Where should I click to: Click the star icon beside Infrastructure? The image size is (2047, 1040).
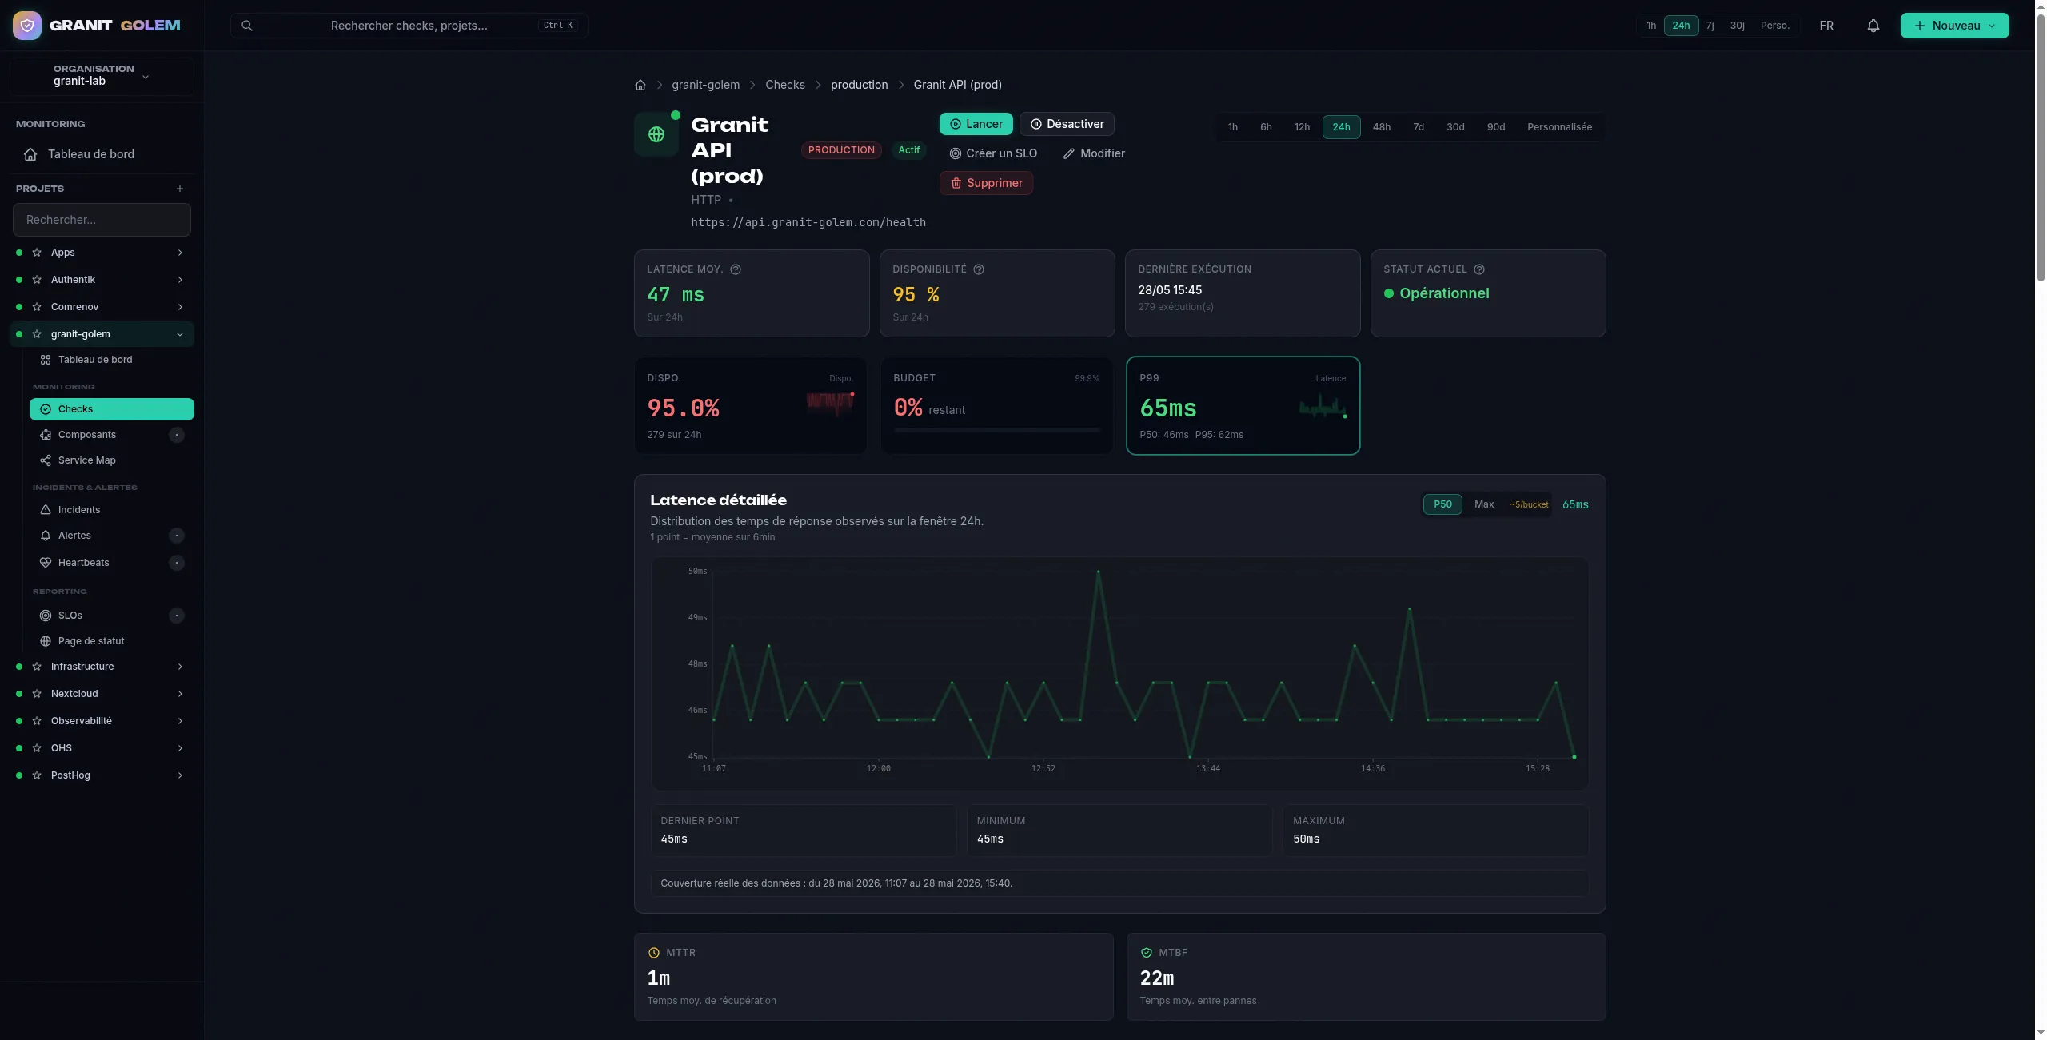pos(37,667)
